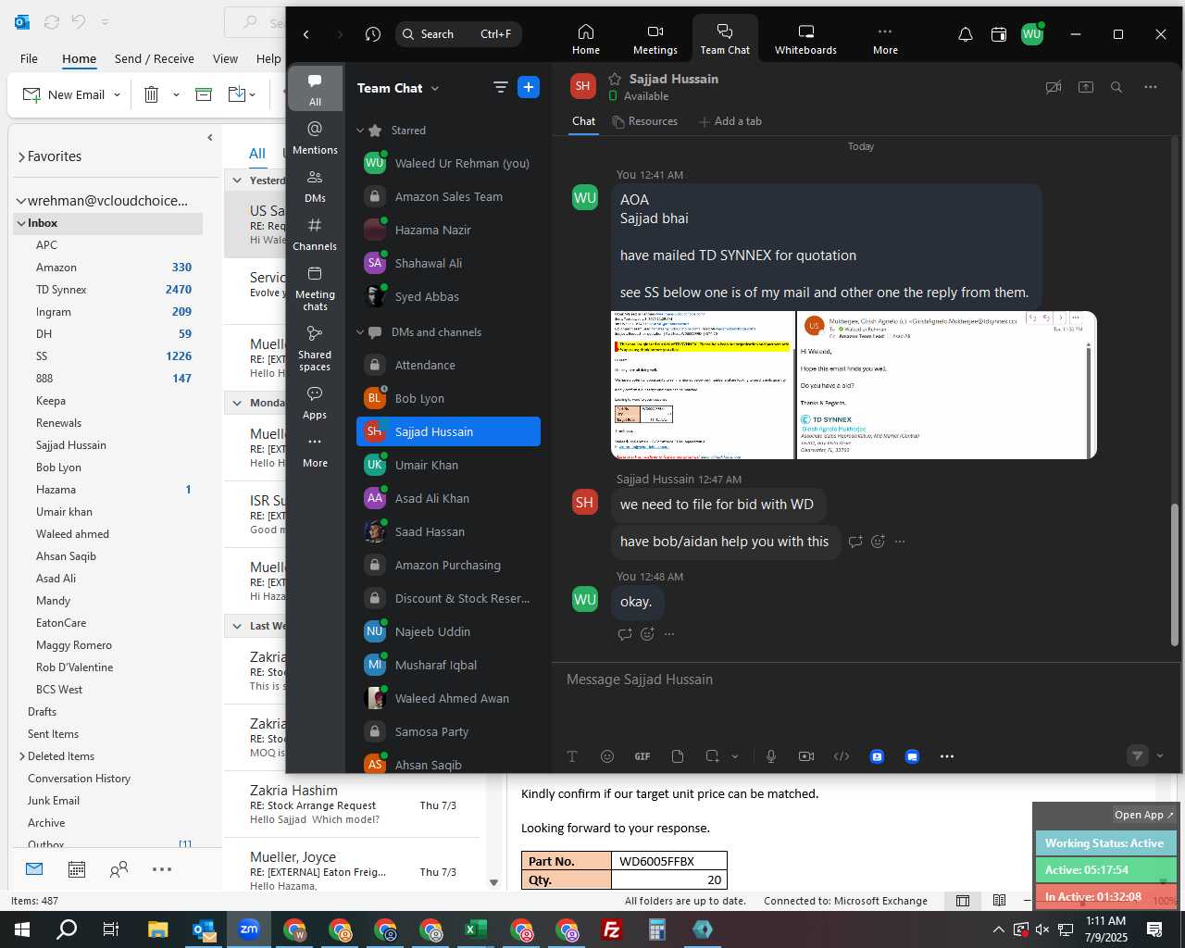Open Channels in Zoom sidebar
Screen dimensions: 1185x948
[315, 233]
